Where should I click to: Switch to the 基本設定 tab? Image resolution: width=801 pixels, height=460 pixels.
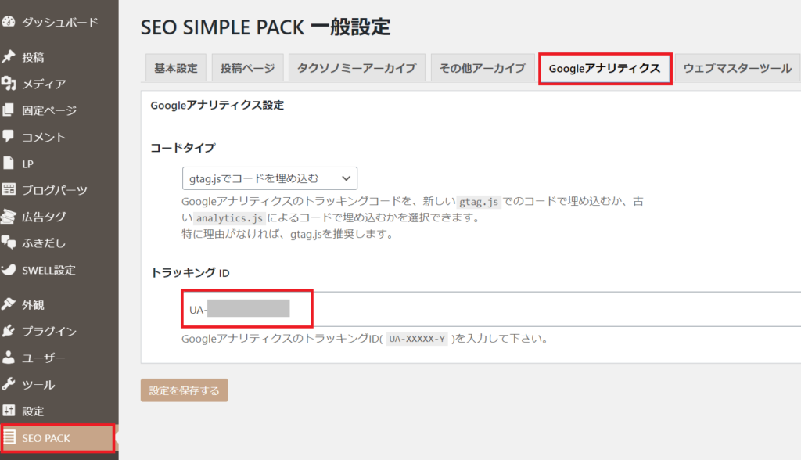click(176, 68)
